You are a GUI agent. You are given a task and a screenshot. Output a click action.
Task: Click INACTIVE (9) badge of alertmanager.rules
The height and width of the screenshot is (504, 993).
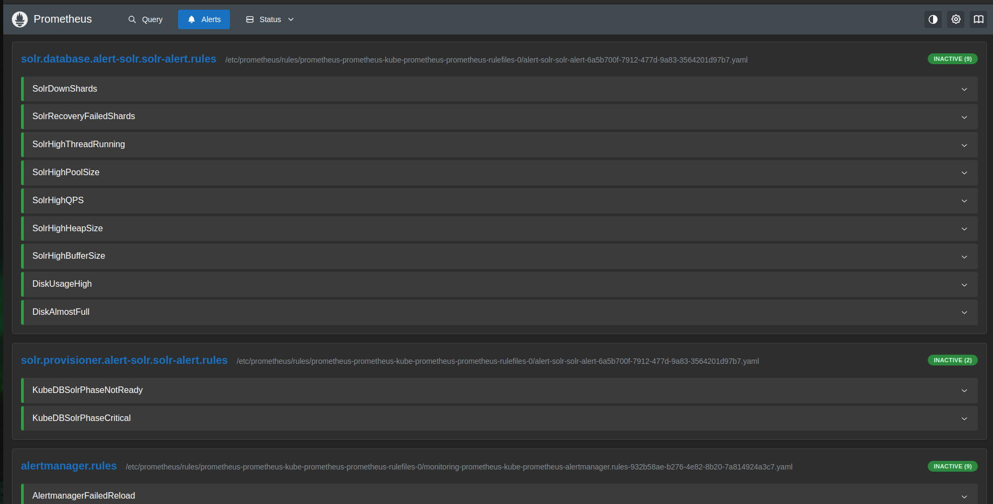[x=953, y=466]
